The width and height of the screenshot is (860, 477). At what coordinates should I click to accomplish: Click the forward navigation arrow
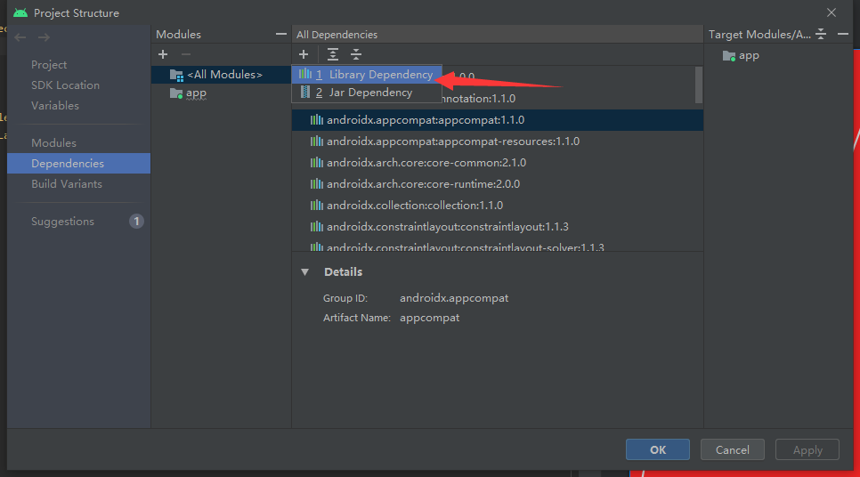point(44,37)
